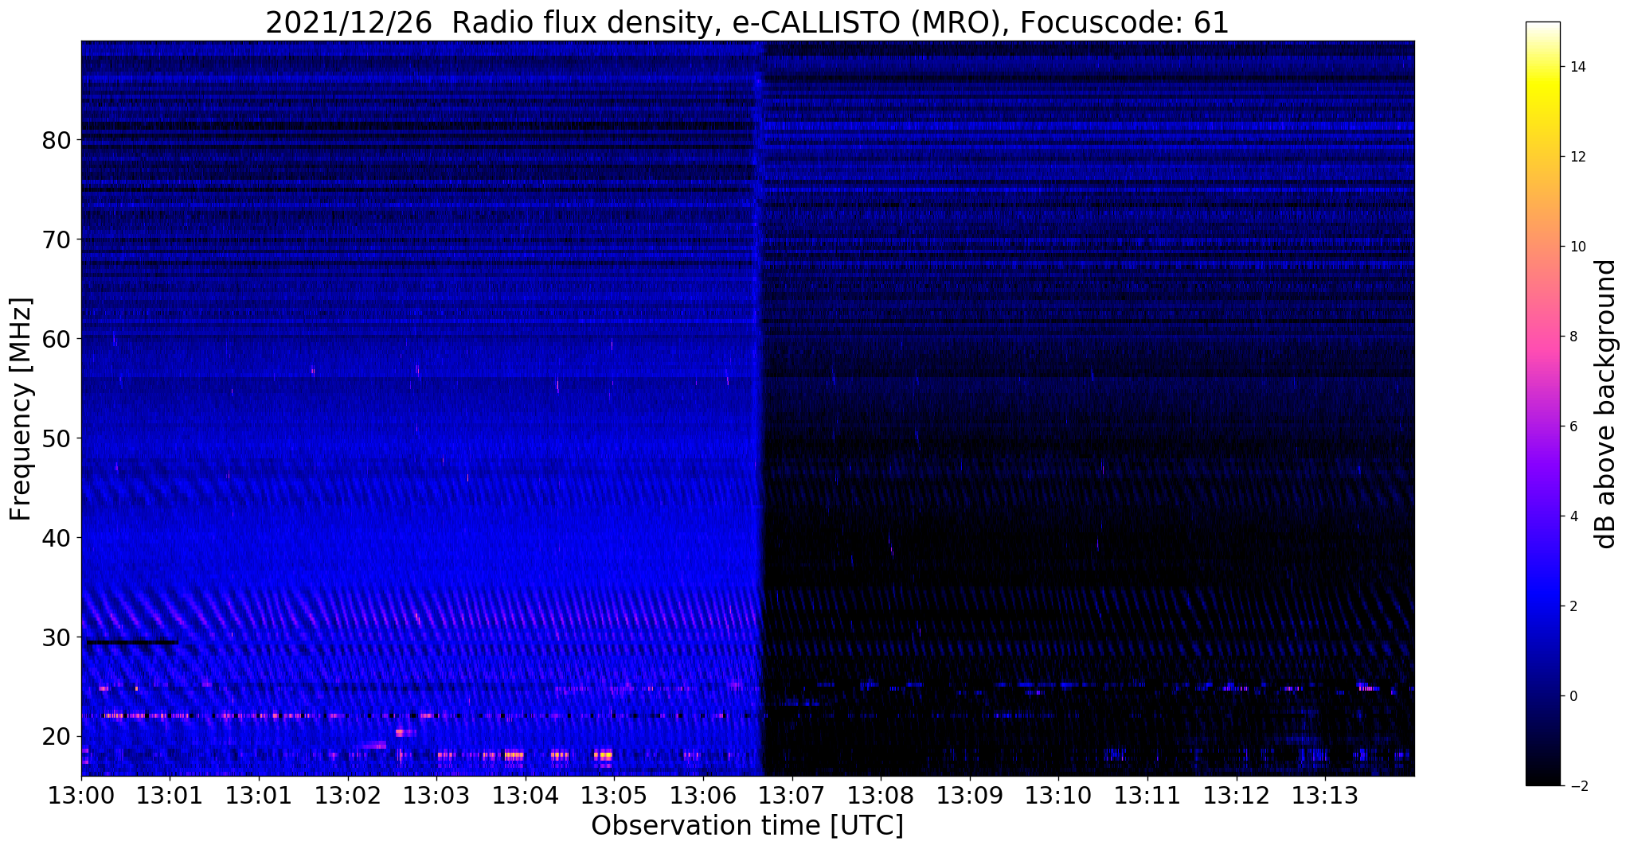Click the 13:11 time tick label

point(1147,796)
